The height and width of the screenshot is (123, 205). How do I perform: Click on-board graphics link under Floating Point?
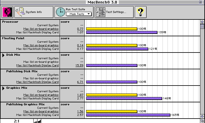(41, 45)
